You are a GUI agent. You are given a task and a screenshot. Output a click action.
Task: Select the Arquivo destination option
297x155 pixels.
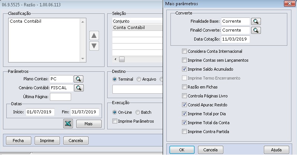click(x=139, y=79)
